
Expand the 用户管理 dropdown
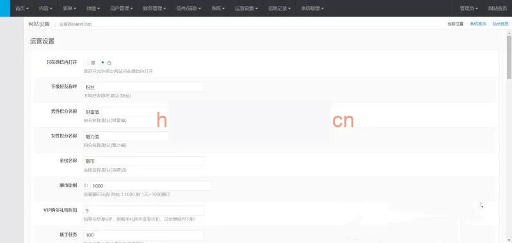122,8
